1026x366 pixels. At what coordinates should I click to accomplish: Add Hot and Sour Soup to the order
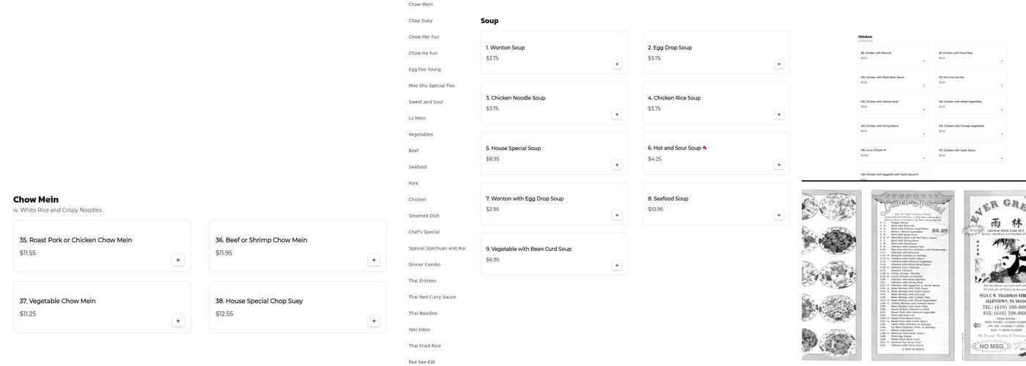pos(779,165)
